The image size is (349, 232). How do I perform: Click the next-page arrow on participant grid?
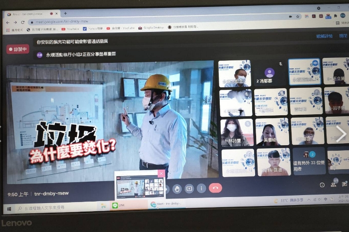[x=341, y=134]
